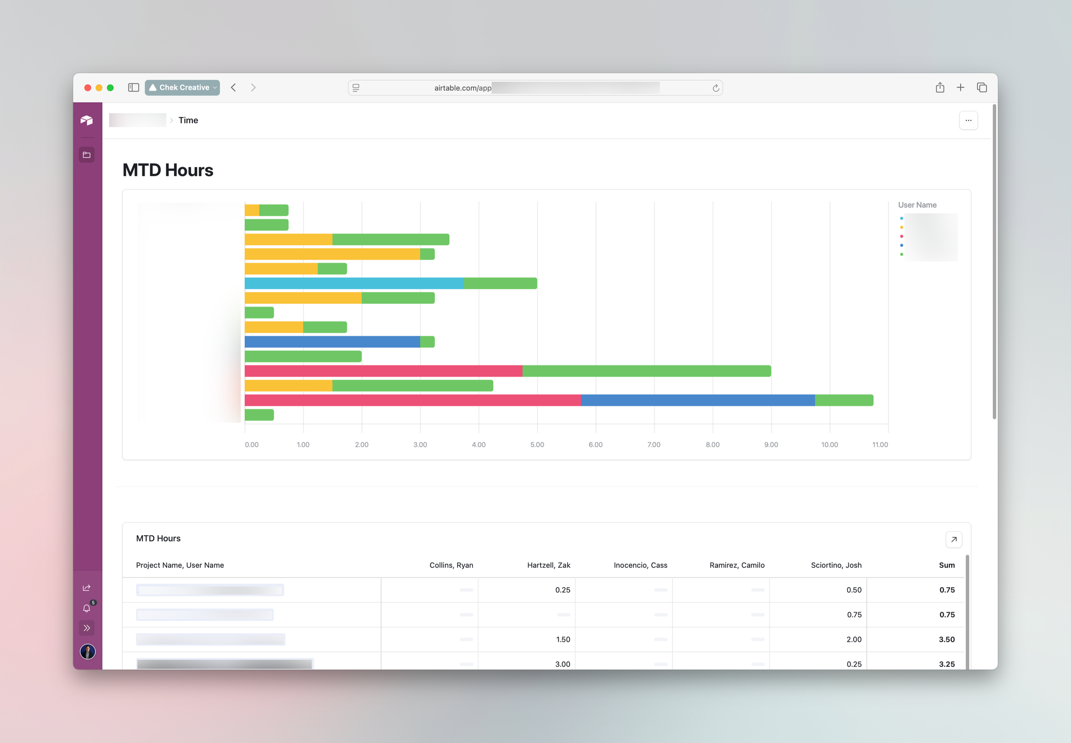Click the browser forward arrow
Viewport: 1071px width, 743px height.
pyautogui.click(x=253, y=87)
